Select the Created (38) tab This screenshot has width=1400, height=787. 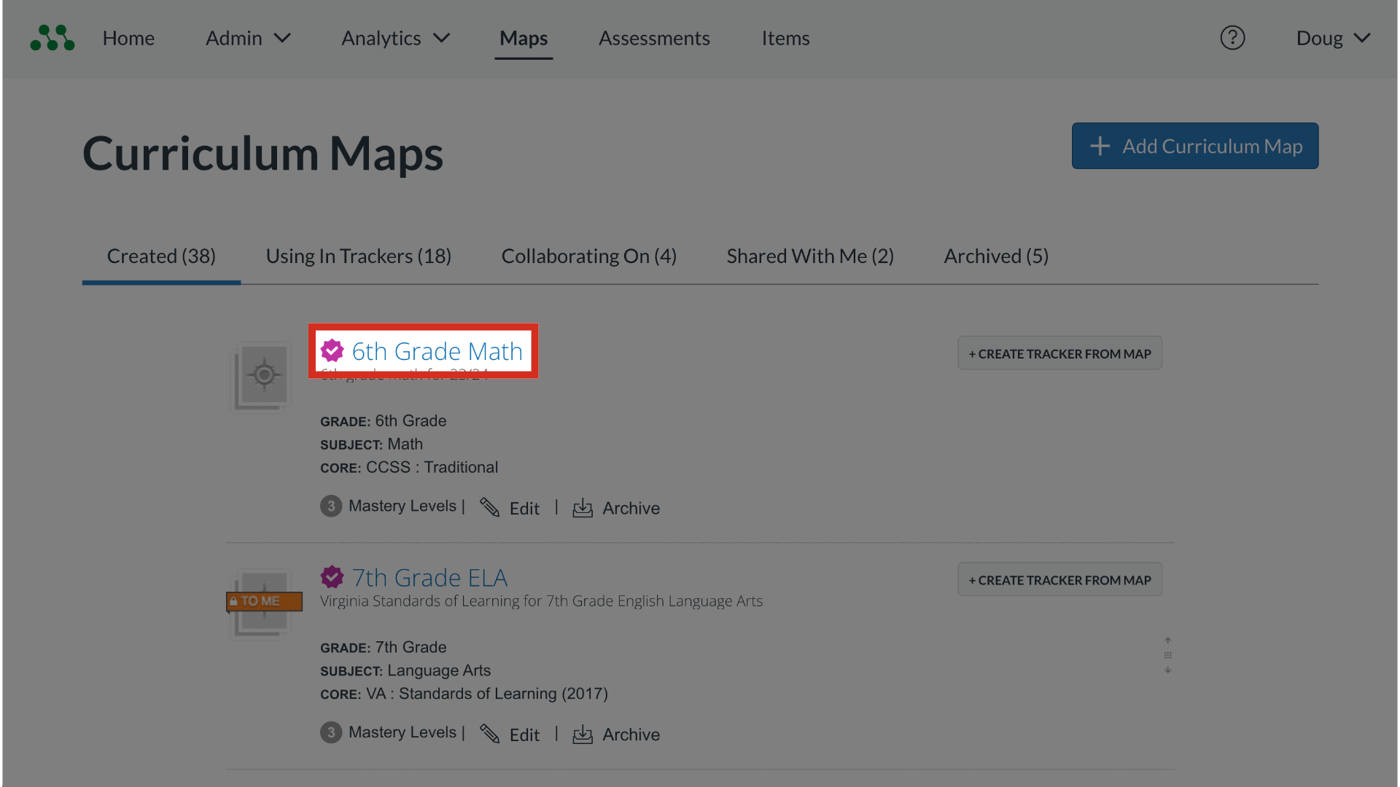[x=161, y=257]
